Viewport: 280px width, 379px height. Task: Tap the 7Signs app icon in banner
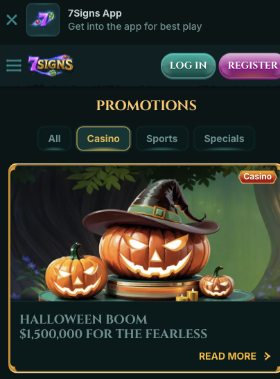pos(43,20)
